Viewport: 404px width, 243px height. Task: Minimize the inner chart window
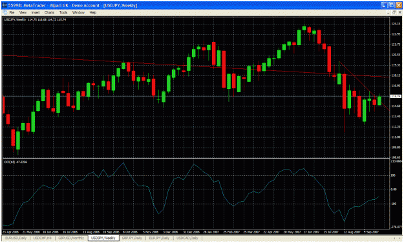tap(388, 12)
